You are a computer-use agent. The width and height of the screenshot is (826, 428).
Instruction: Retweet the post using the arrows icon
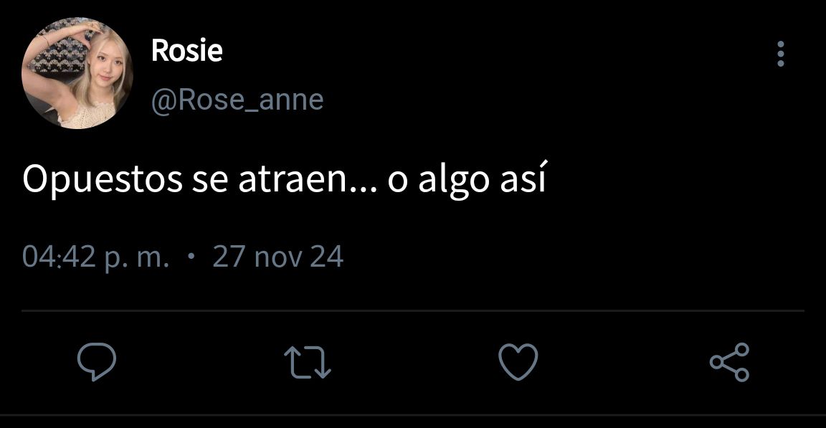(308, 362)
